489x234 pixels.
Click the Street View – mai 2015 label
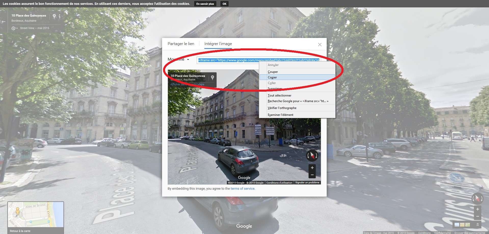pyautogui.click(x=35, y=28)
